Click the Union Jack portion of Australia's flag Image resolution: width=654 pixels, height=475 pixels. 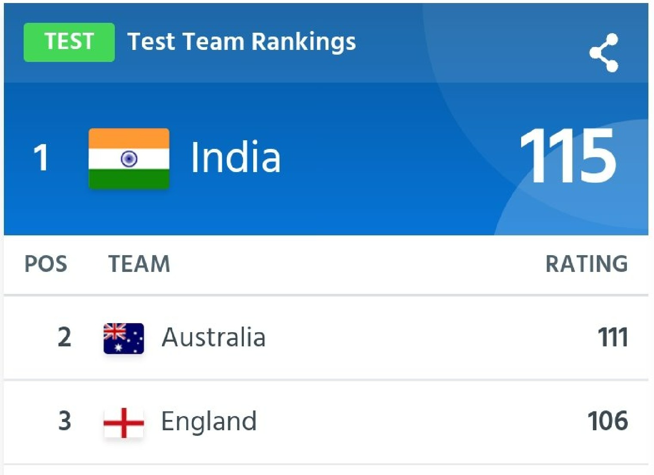point(114,331)
